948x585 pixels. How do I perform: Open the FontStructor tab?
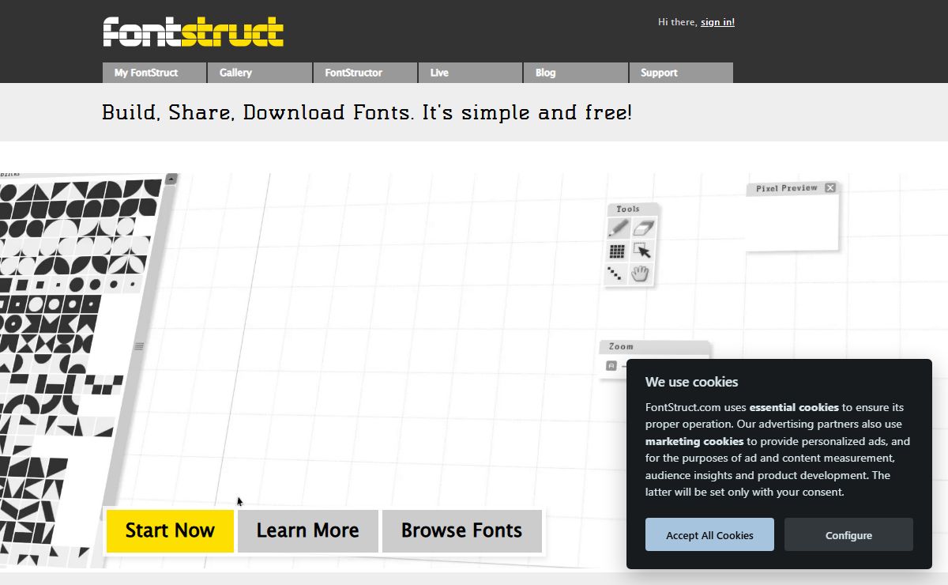pos(366,73)
